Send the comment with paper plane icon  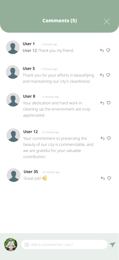pos(112,244)
